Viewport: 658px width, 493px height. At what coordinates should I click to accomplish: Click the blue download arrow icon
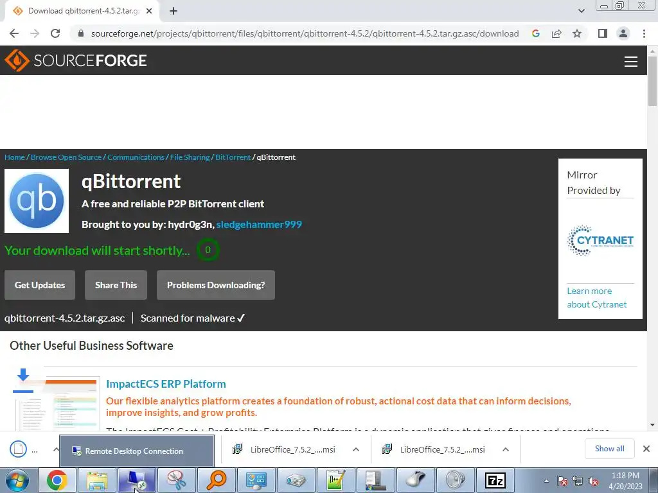[x=23, y=380]
